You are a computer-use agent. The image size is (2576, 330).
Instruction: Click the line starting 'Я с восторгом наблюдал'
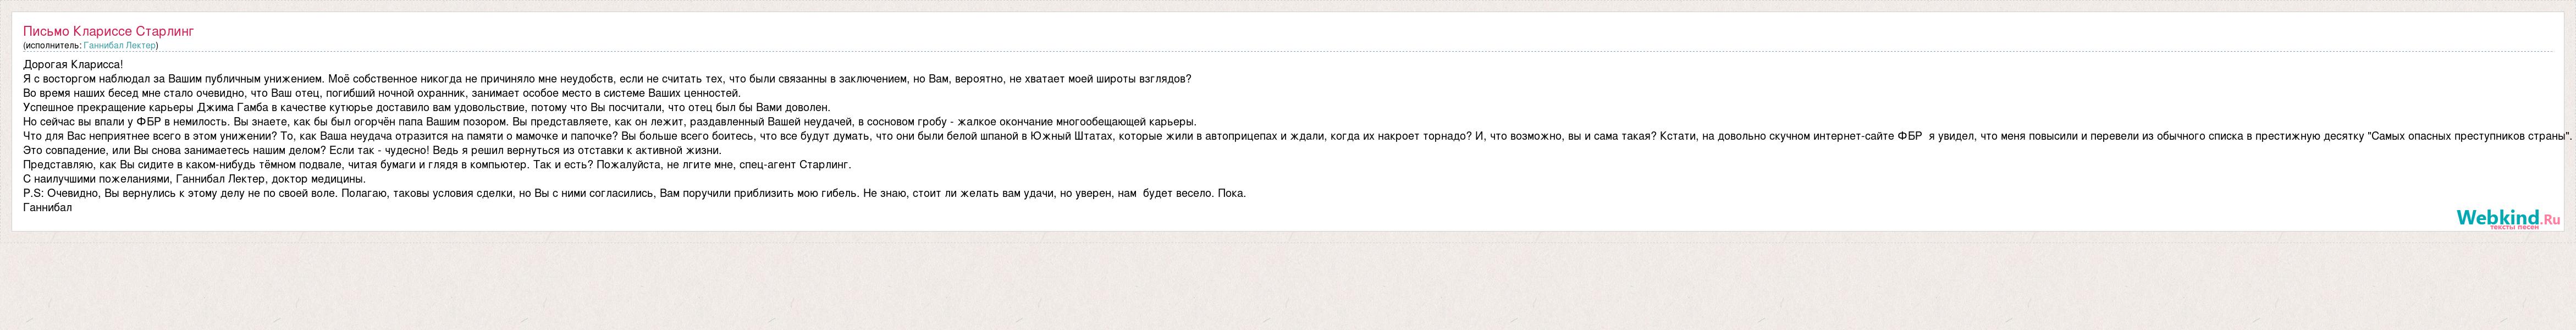coord(607,79)
